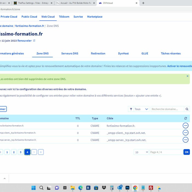This screenshot has width=192, height=192.
Task: Open the GLUE tab
Action: pyautogui.click(x=145, y=53)
